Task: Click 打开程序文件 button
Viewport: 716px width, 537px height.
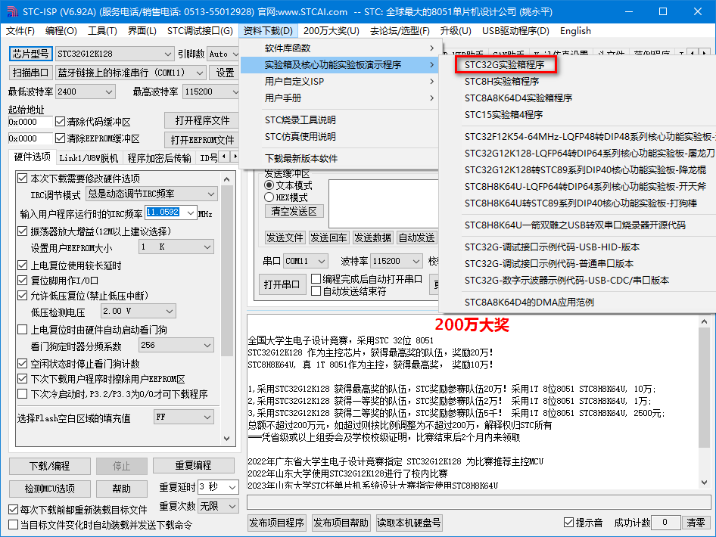Action: 202,120
